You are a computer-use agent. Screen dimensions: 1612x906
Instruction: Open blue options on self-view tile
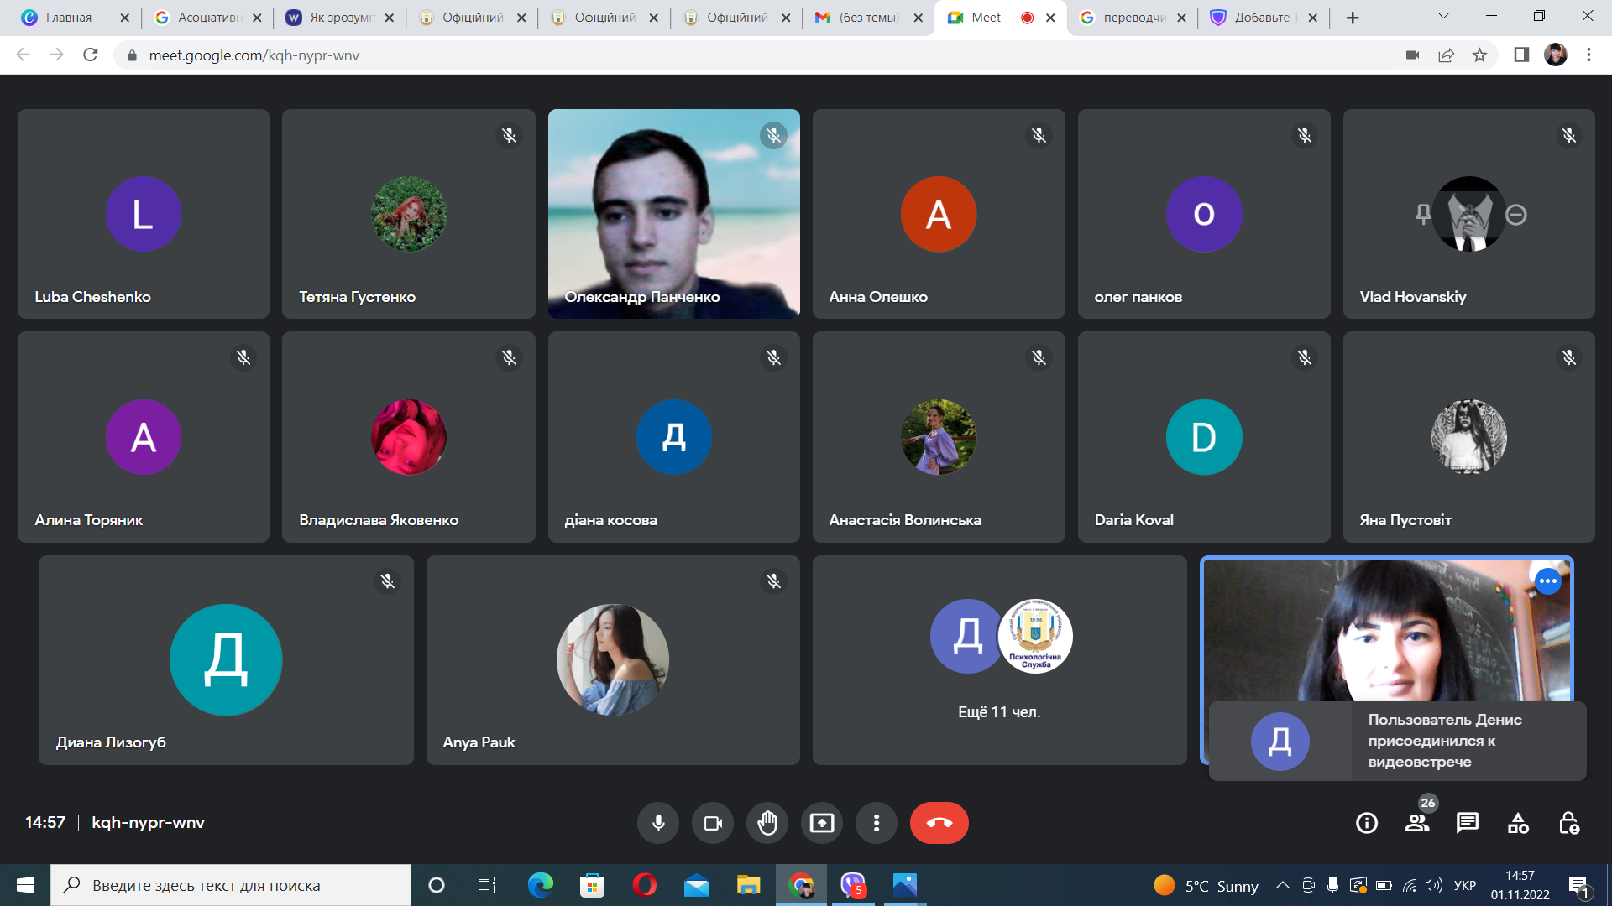(x=1547, y=581)
